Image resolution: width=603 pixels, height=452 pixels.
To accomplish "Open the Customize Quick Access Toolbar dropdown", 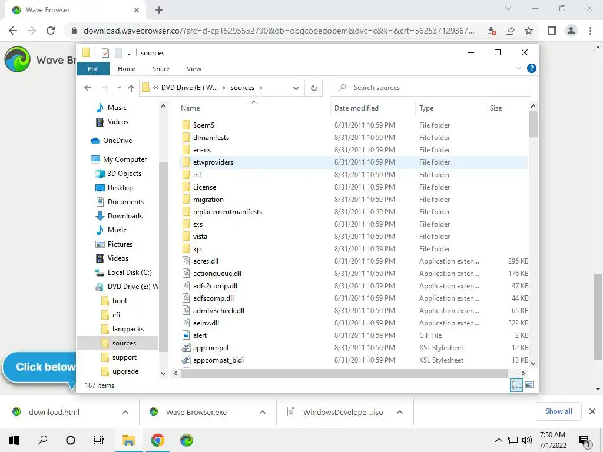I will point(129,54).
